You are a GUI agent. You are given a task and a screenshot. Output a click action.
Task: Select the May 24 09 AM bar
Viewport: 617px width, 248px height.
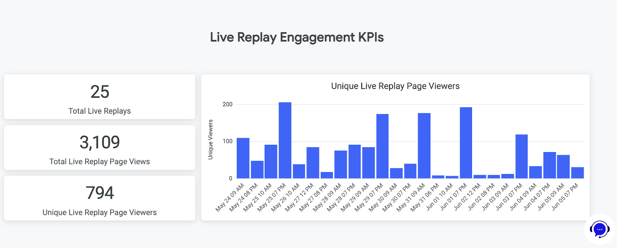pos(243,158)
